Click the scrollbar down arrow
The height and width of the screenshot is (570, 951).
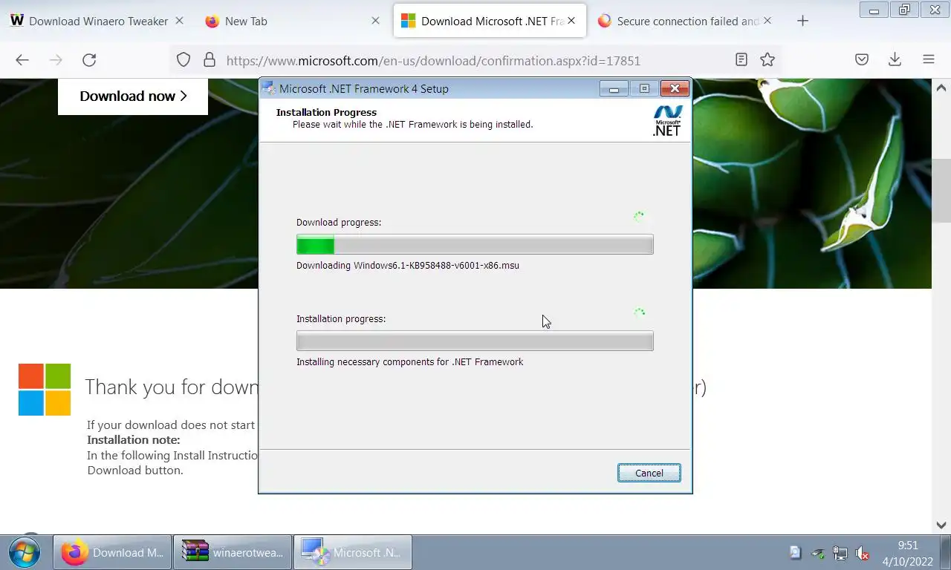[x=941, y=525]
